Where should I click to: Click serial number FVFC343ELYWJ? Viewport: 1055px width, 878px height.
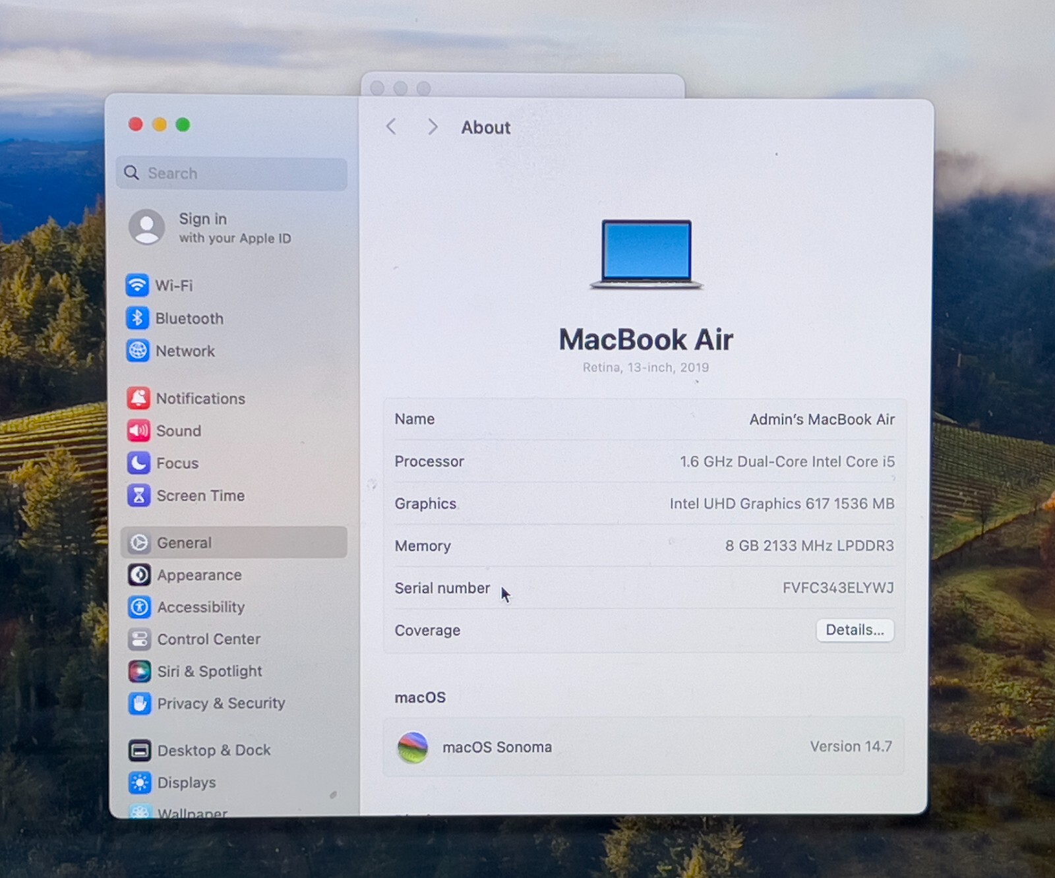[838, 588]
